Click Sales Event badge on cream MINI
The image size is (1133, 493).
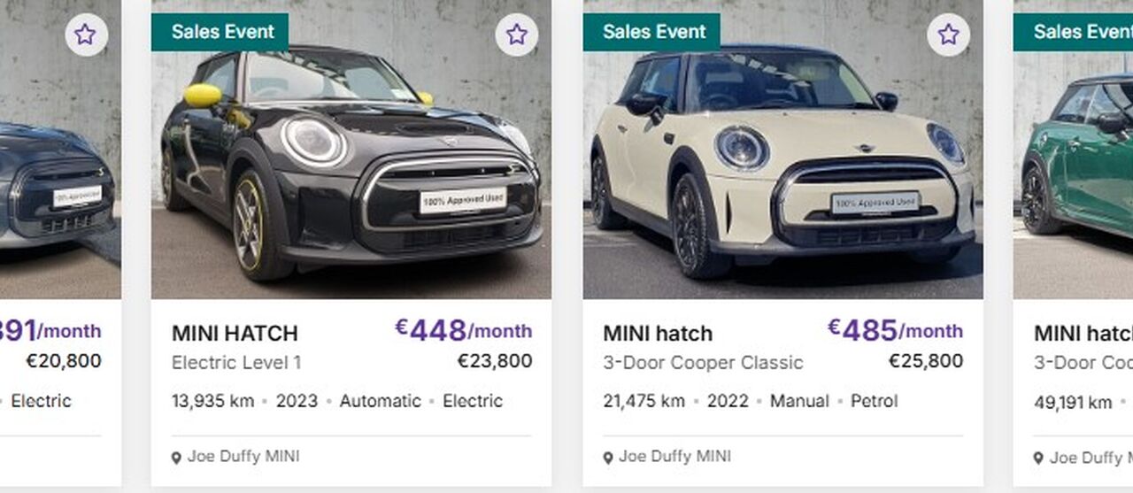pyautogui.click(x=651, y=32)
